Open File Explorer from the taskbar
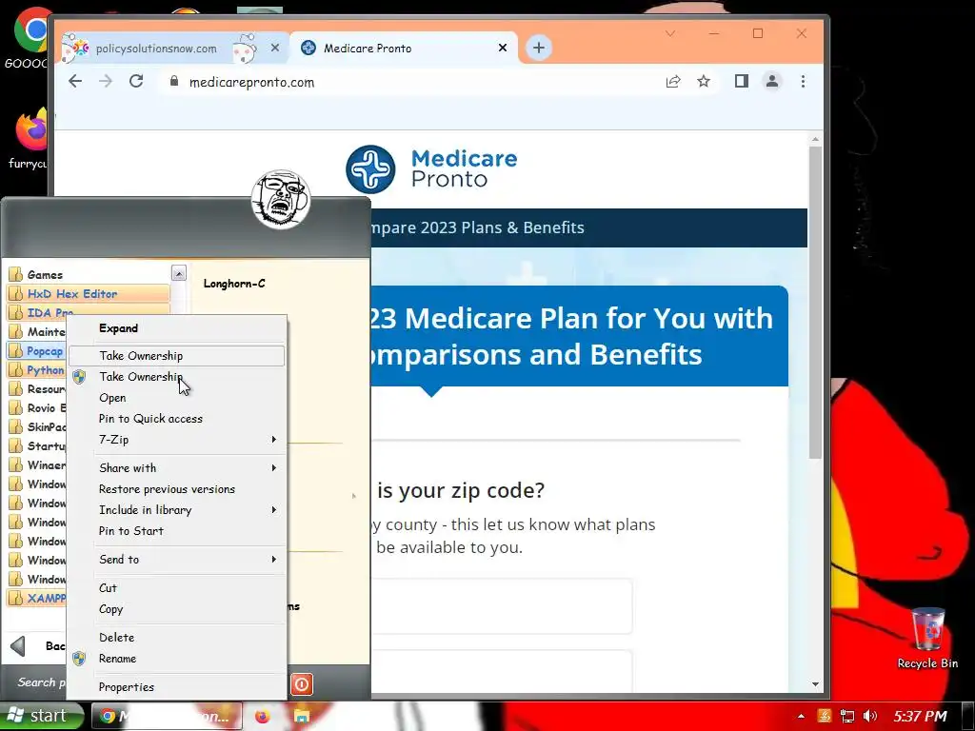The height and width of the screenshot is (731, 975). point(302,716)
